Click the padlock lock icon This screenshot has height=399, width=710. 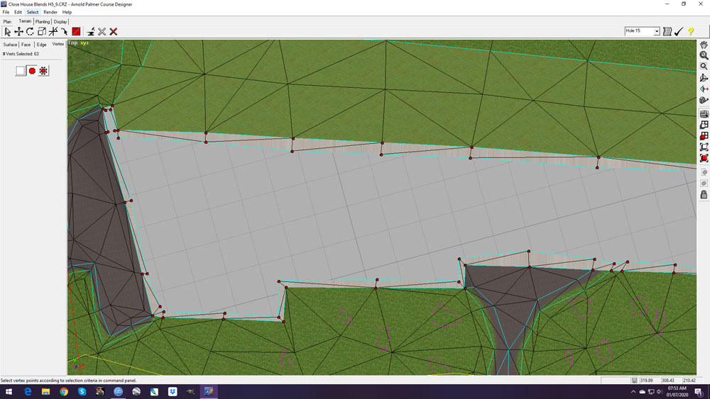704,194
